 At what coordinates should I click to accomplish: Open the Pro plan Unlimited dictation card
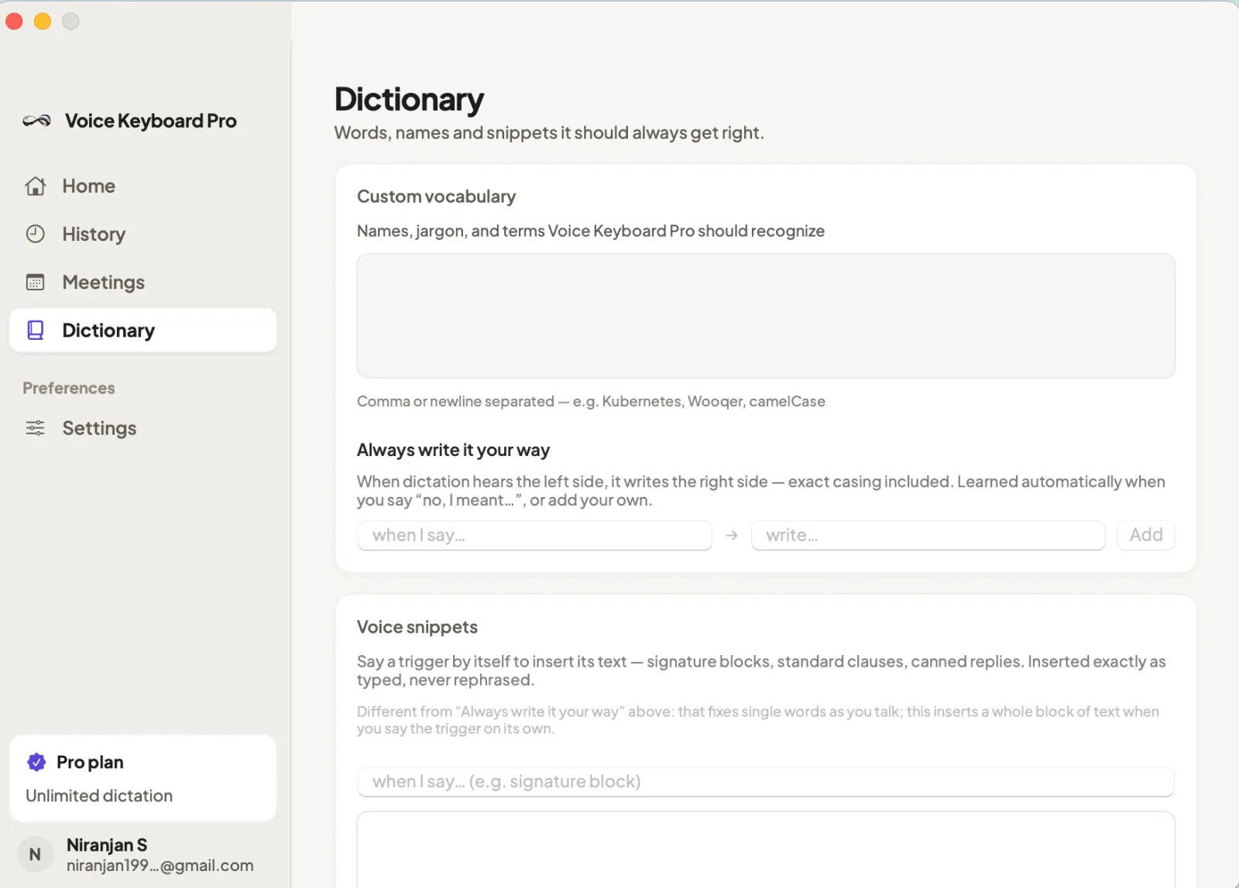(142, 778)
